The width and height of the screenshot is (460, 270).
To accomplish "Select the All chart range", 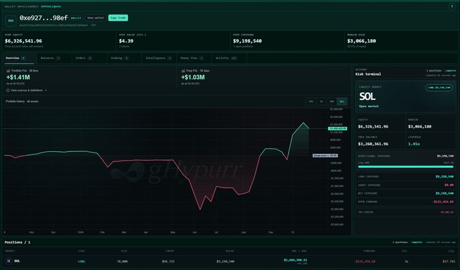I will coord(342,102).
